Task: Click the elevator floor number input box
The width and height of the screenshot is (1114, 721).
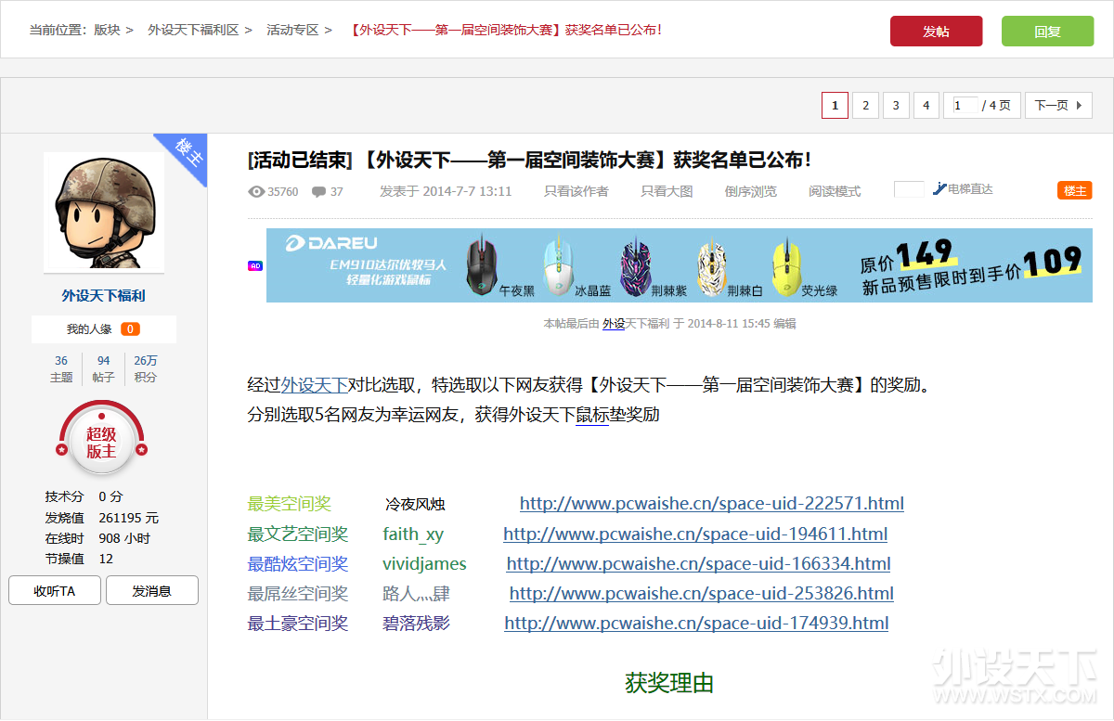Action: [909, 189]
